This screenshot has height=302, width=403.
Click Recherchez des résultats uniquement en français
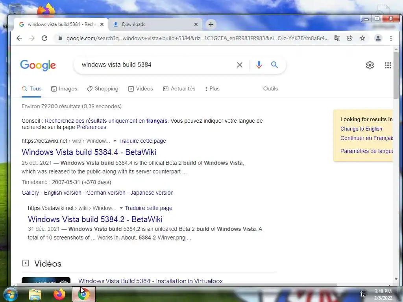pos(106,121)
